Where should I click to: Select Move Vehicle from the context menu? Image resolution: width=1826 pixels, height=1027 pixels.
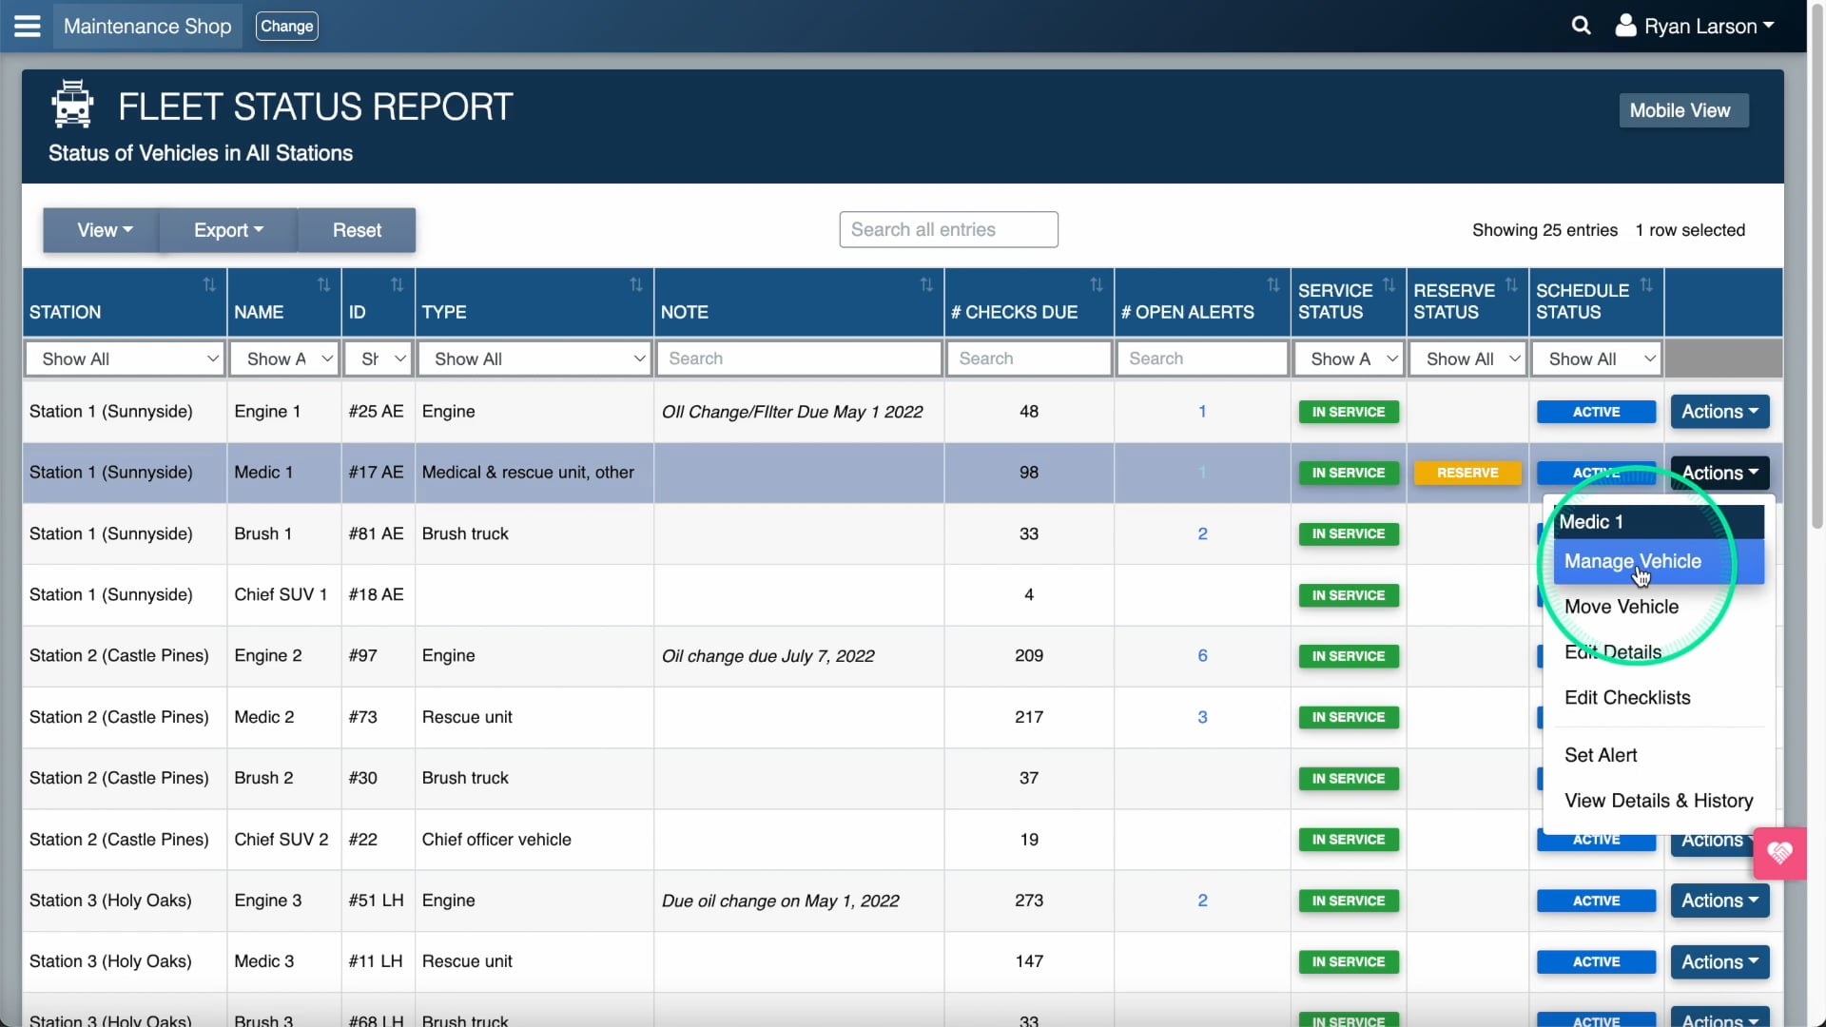point(1623,606)
